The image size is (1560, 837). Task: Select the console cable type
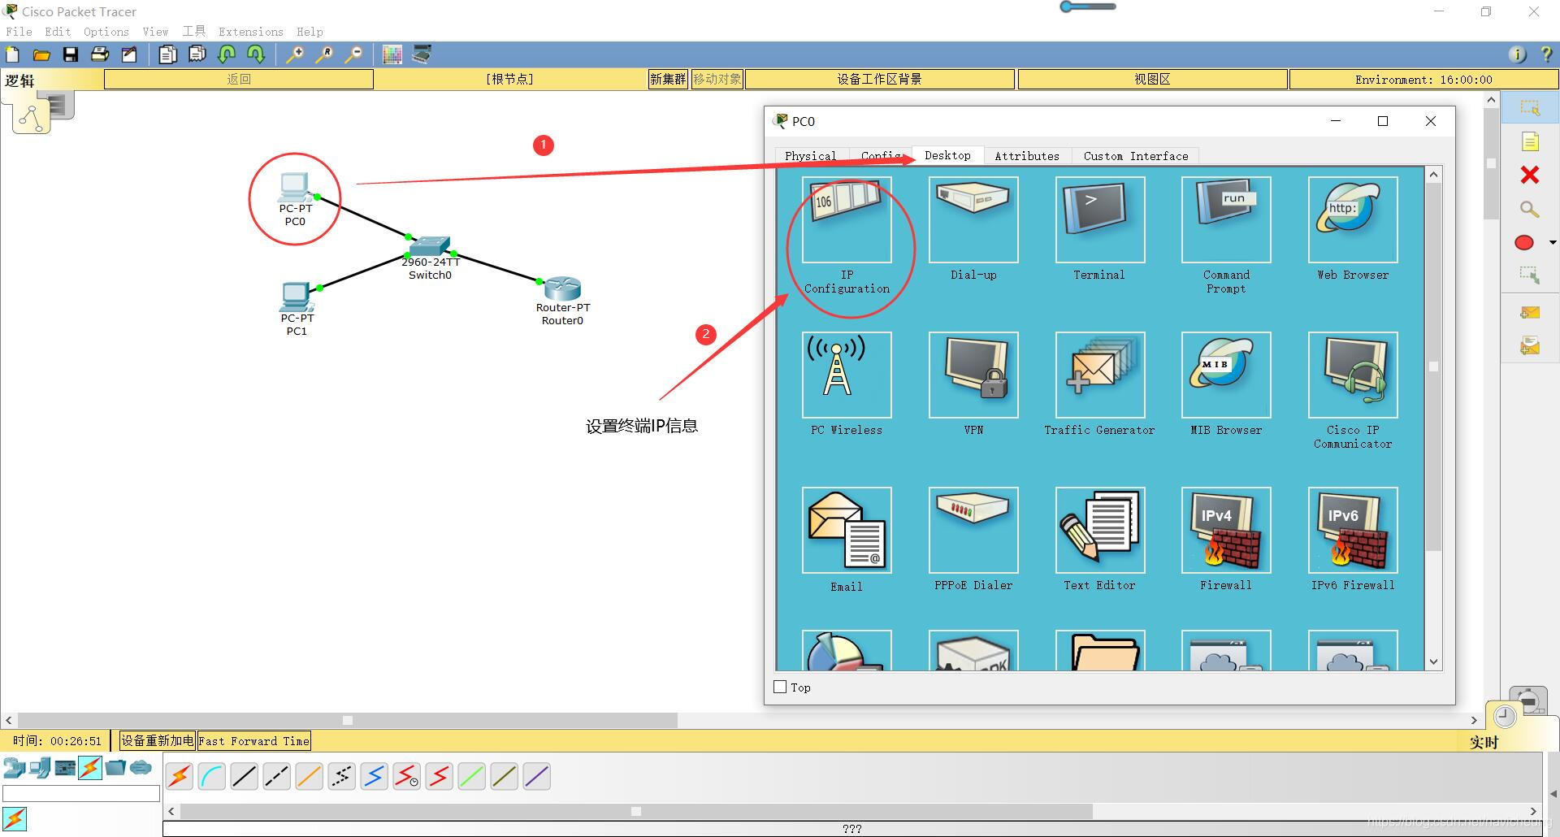pyautogui.click(x=212, y=777)
